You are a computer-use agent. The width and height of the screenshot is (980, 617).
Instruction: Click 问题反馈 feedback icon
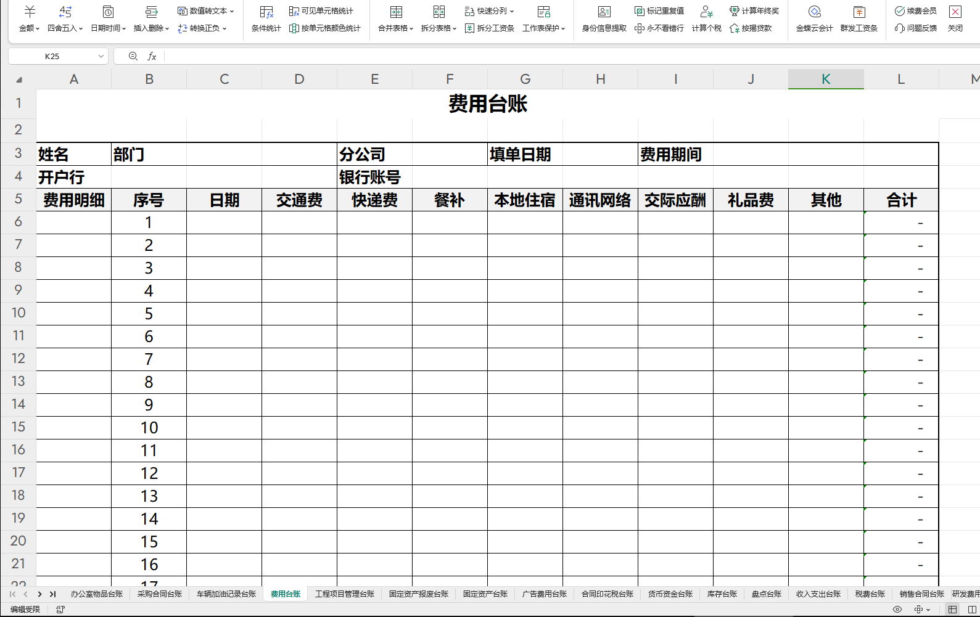click(x=900, y=28)
